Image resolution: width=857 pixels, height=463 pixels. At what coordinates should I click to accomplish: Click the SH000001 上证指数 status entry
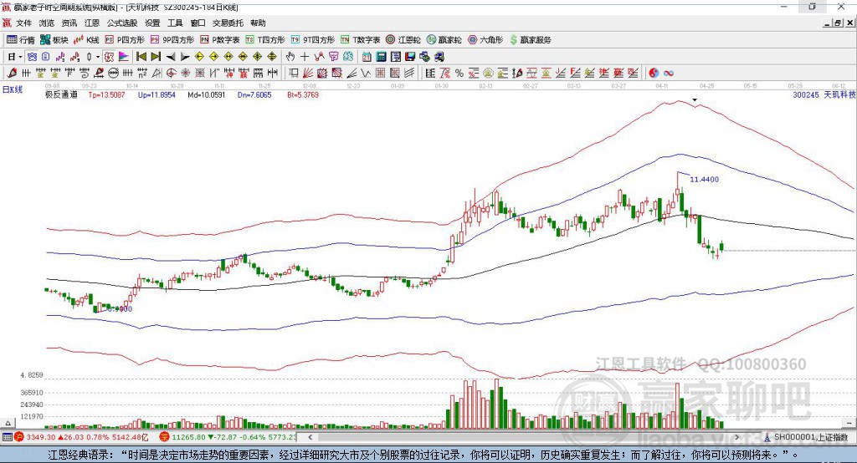[x=811, y=437]
